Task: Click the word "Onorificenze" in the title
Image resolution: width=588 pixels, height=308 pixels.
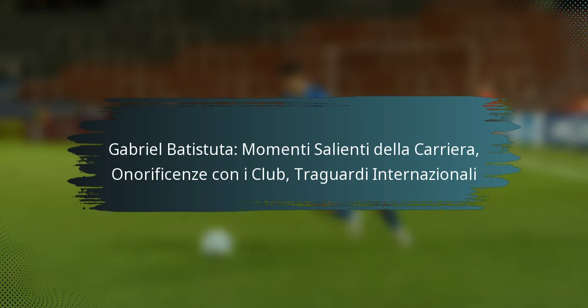Action: 159,174
